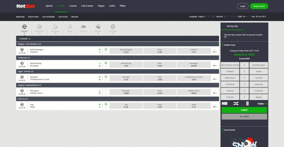
Task: Click the Snow Battle promo image
Action: click(x=244, y=142)
